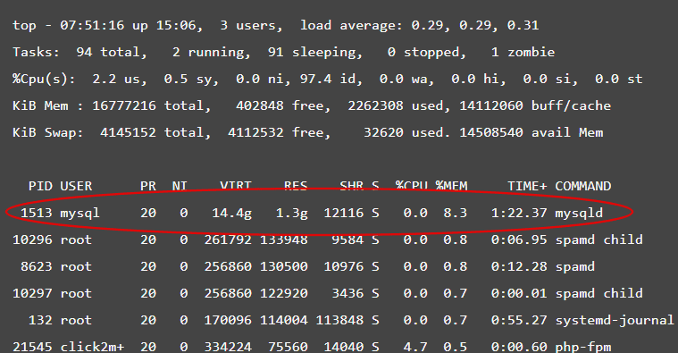Select the systemd-journal process name
Screen dimensions: 678x353
coord(615,320)
